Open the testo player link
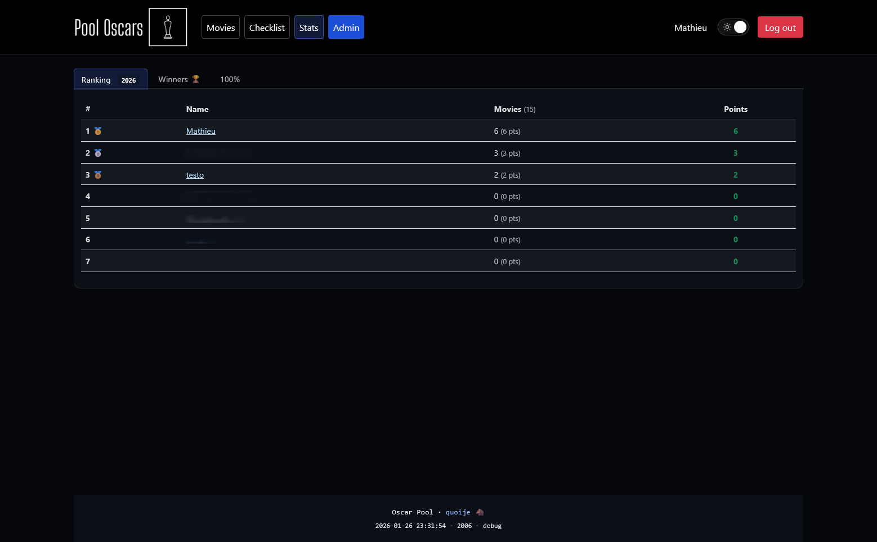This screenshot has width=877, height=542. [x=195, y=175]
